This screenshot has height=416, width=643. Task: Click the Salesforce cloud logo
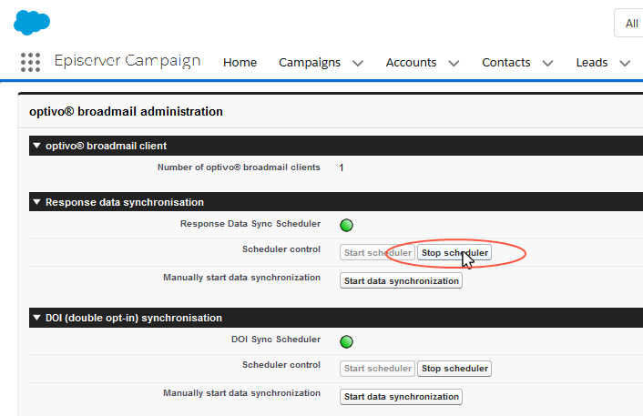[32, 22]
